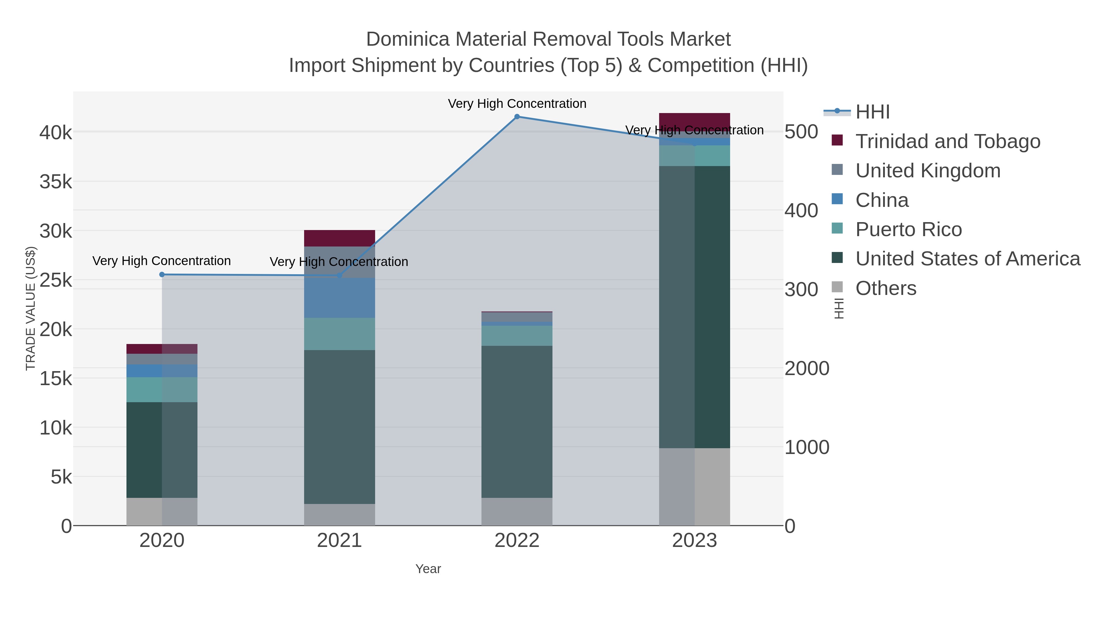Click the 5k left axis tick

coord(61,477)
